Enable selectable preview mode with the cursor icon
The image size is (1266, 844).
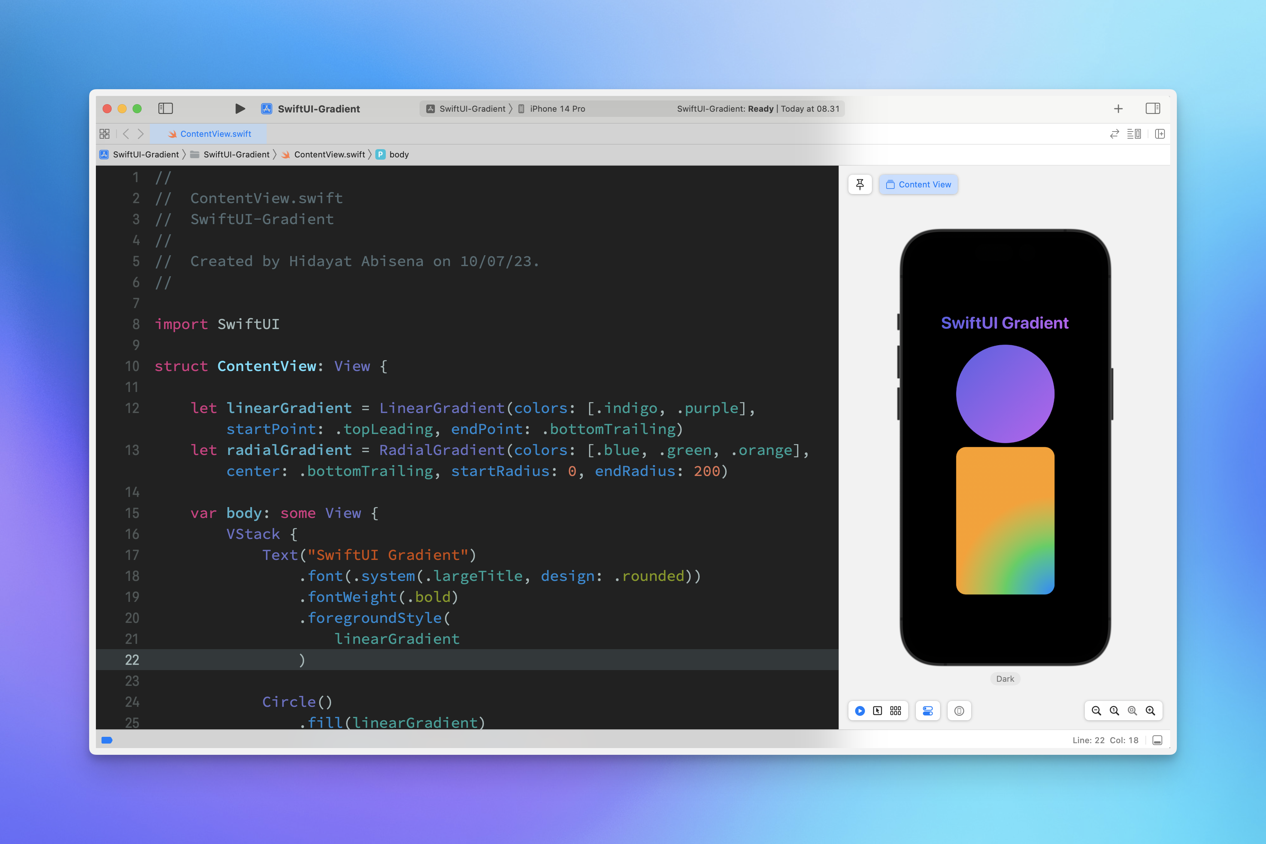pos(878,711)
